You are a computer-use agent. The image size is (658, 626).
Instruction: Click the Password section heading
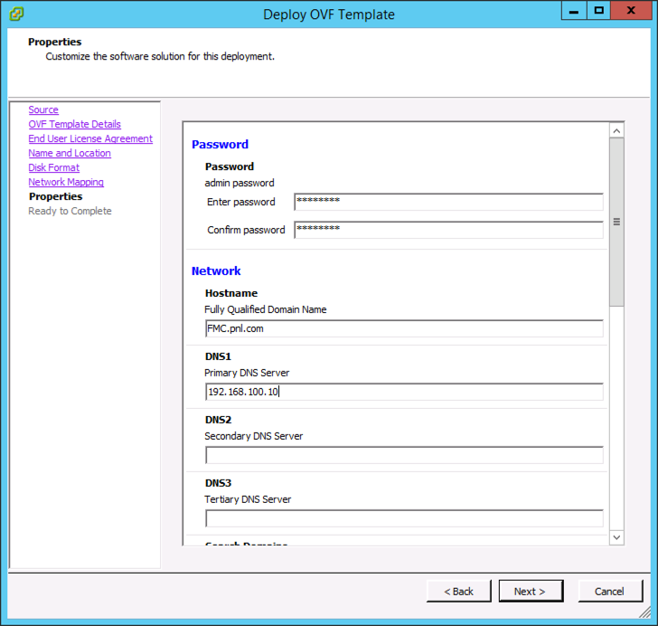click(x=220, y=144)
